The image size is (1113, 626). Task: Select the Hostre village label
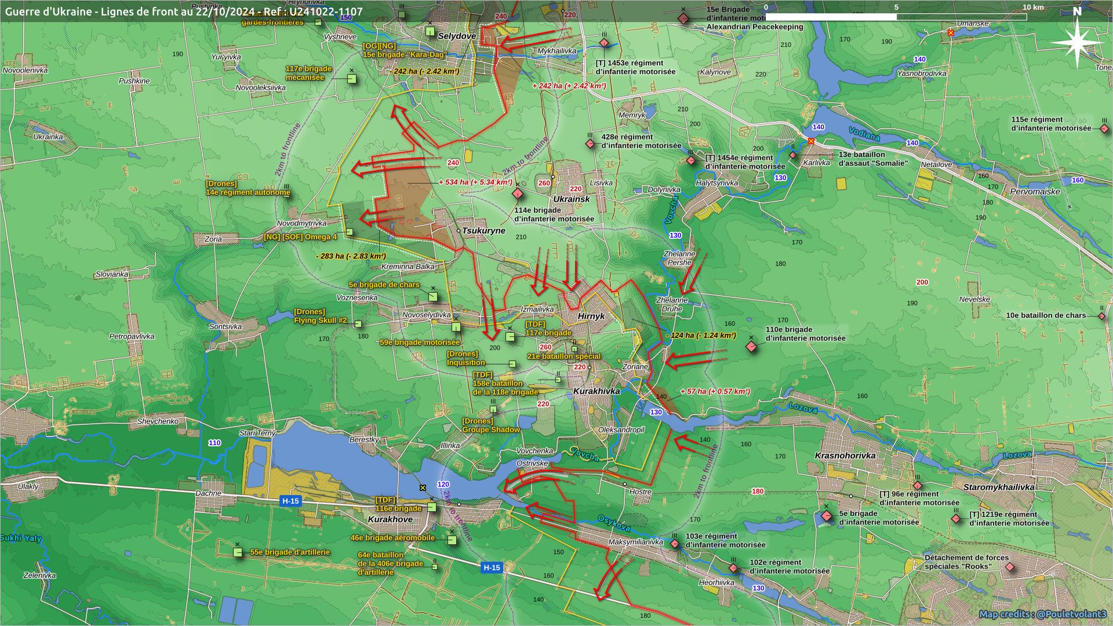pyautogui.click(x=641, y=492)
